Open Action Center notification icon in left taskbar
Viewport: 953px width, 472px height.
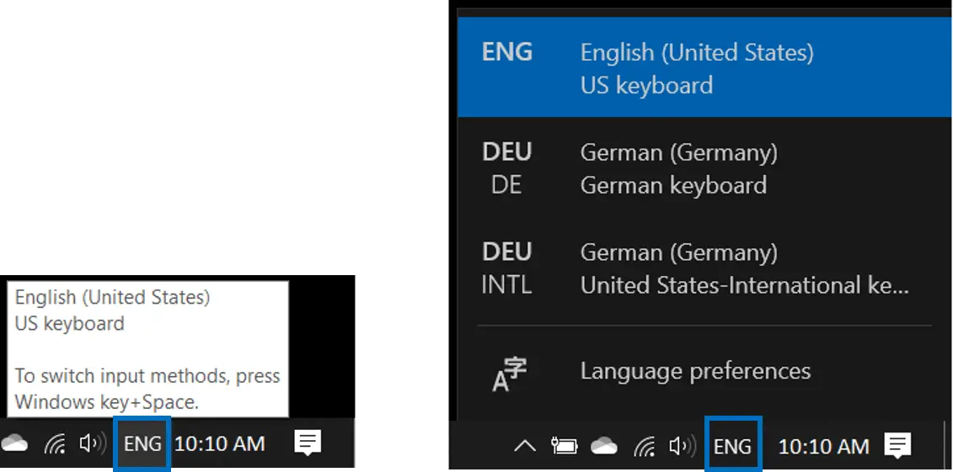(308, 443)
